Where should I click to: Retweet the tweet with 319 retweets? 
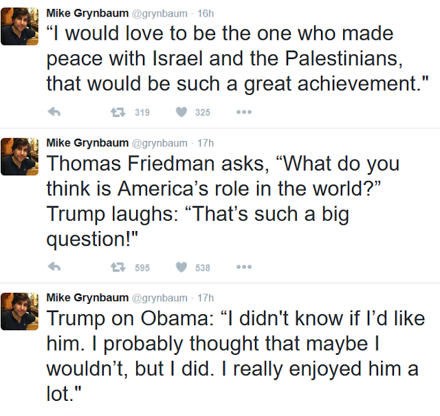click(118, 112)
